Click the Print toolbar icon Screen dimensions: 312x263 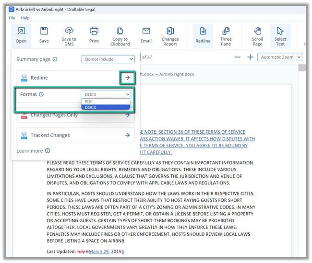94,31
